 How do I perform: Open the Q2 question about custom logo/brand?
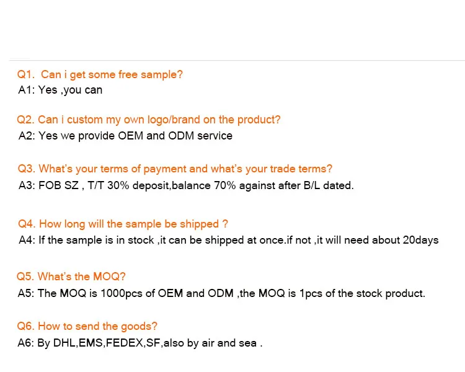point(149,120)
